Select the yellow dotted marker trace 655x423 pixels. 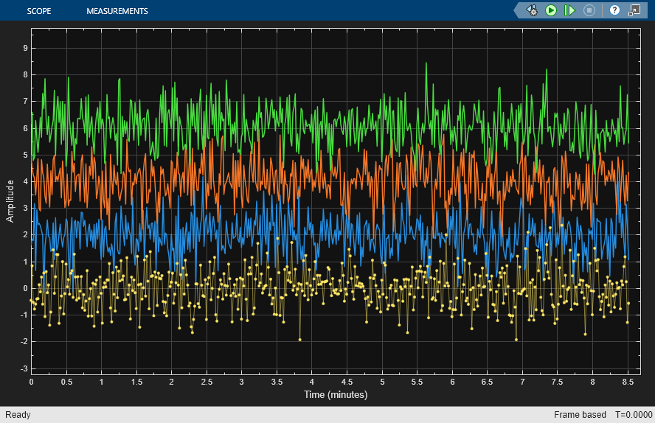[x=300, y=340]
